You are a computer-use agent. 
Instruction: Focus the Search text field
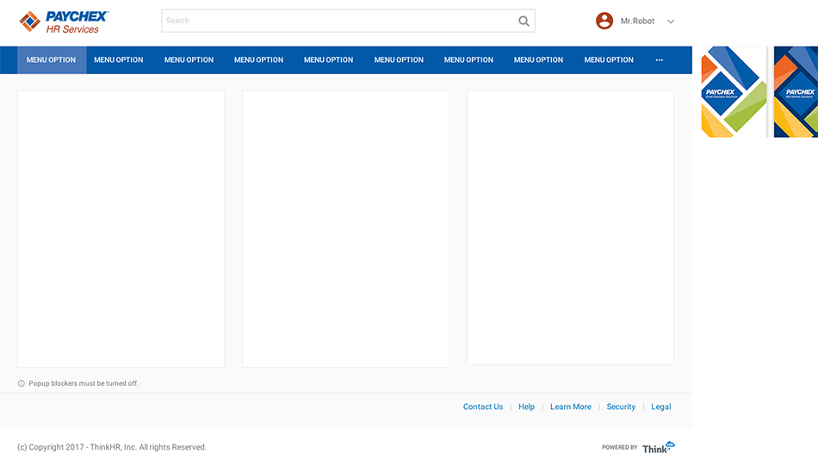(336, 21)
